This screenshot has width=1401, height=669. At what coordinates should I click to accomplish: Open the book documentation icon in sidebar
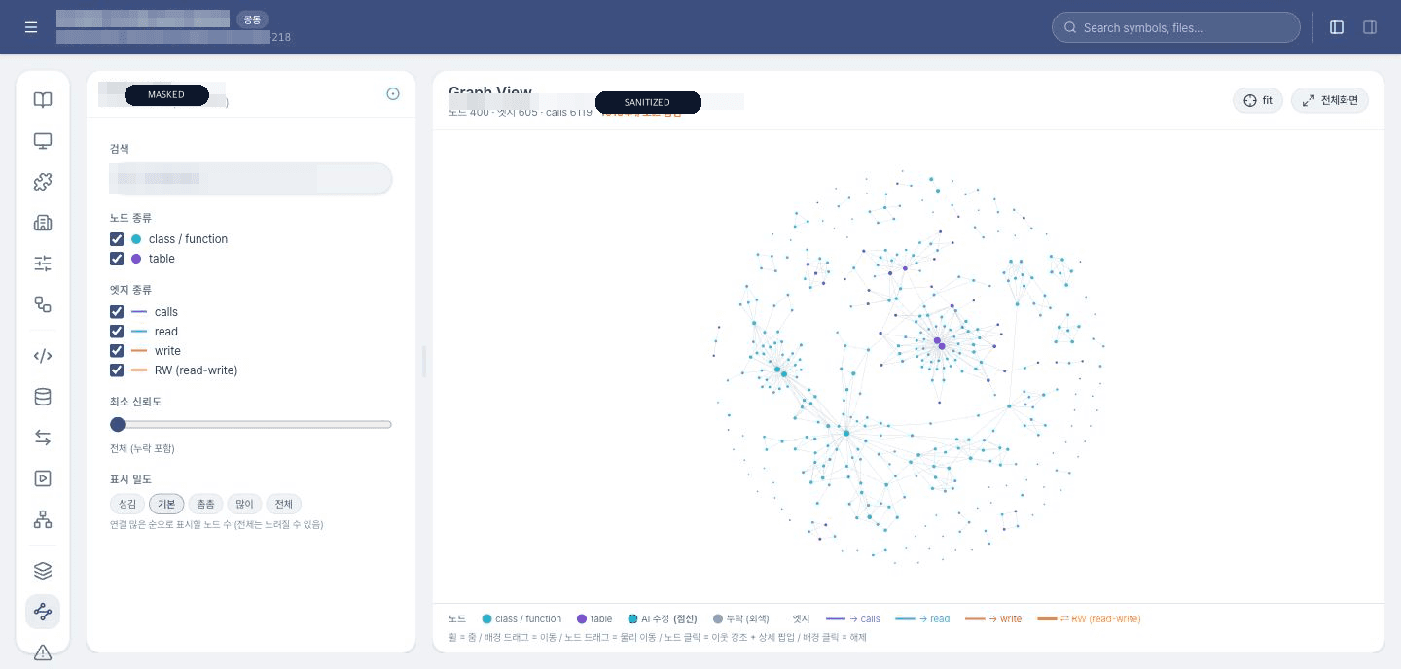coord(43,100)
